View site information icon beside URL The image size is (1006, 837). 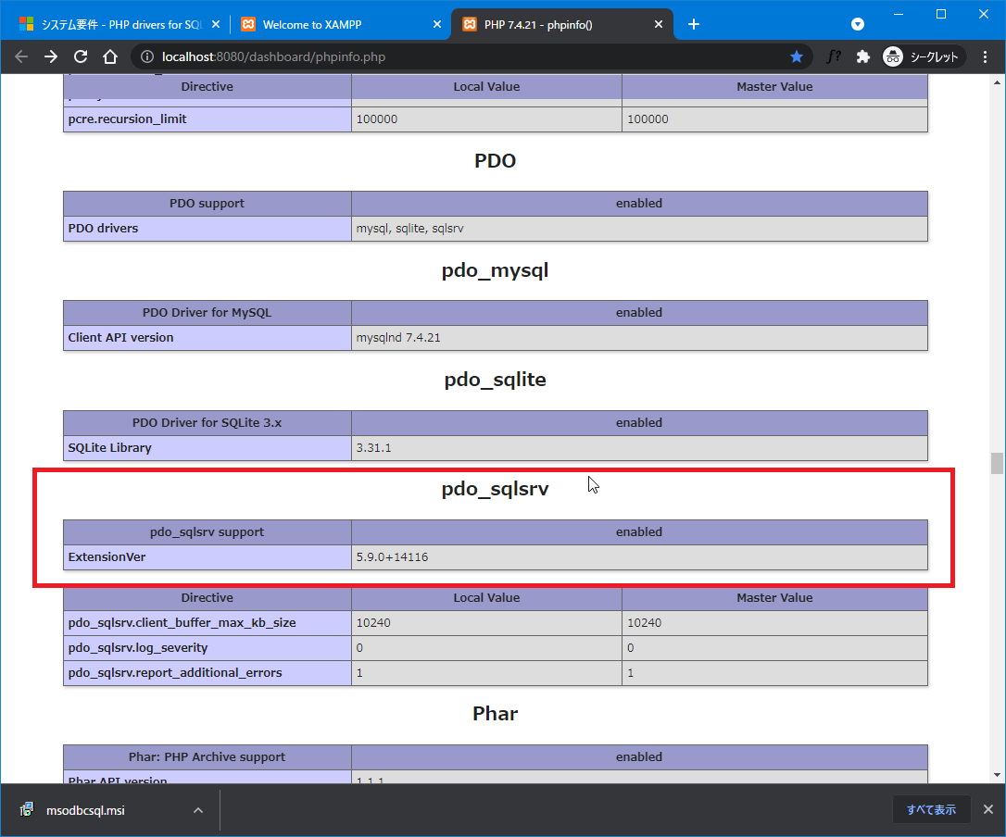point(147,56)
